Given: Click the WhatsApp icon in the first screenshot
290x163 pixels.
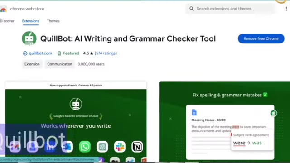Looking at the screenshot, I should tap(85, 147).
